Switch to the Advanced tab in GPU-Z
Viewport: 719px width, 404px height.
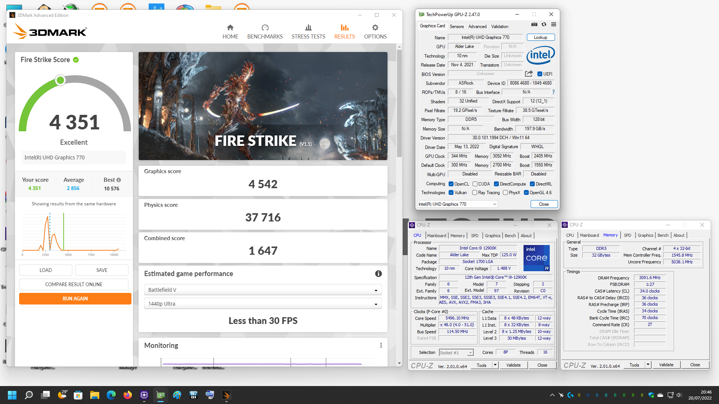(x=477, y=27)
